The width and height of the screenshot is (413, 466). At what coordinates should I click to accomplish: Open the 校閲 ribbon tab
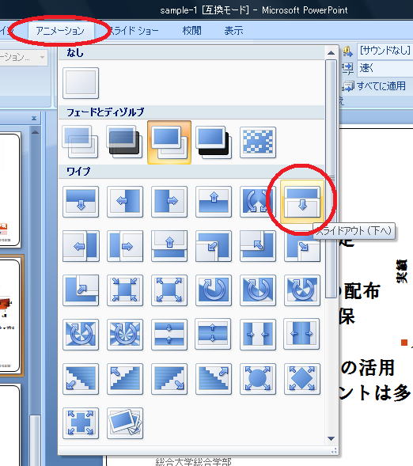click(x=192, y=31)
